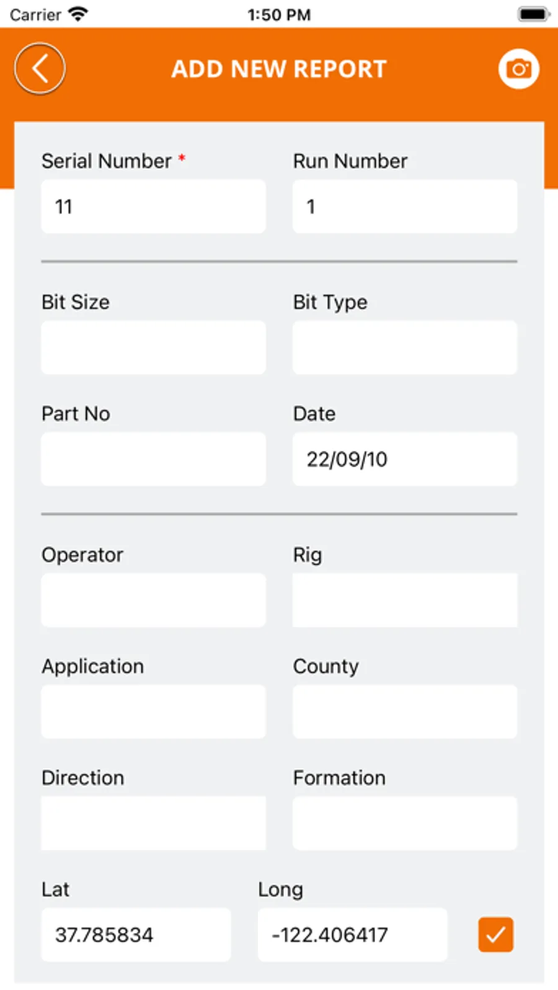Screen dimensions: 558x990
Task: Open the camera to add photo
Action: click(x=518, y=69)
